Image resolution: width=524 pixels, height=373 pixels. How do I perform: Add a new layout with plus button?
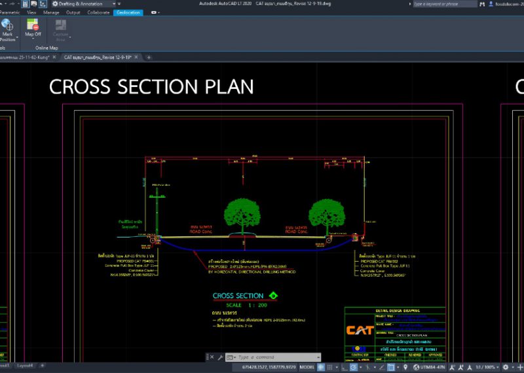click(x=43, y=366)
